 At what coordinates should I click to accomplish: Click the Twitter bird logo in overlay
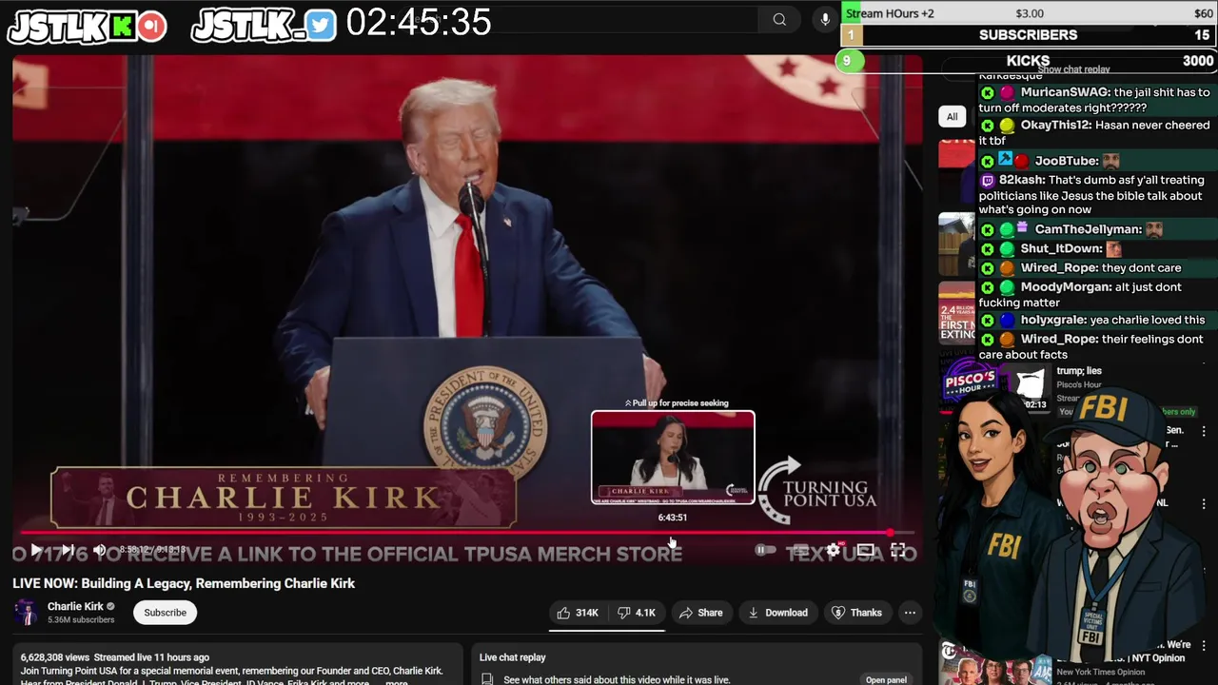pos(321,27)
